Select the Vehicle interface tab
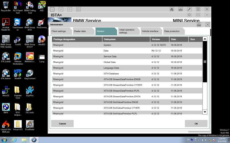 (150, 31)
